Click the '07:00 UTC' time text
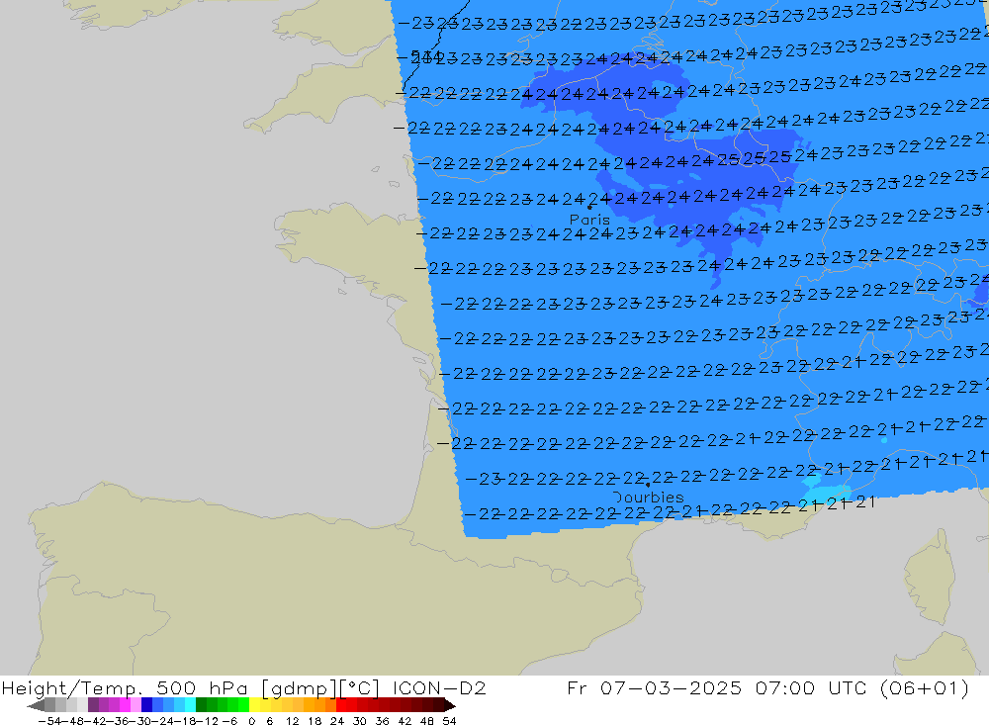 (x=810, y=688)
